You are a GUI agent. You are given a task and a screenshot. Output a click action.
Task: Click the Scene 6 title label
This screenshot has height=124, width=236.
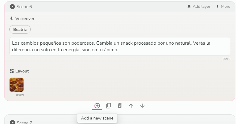pyautogui.click(x=24, y=7)
